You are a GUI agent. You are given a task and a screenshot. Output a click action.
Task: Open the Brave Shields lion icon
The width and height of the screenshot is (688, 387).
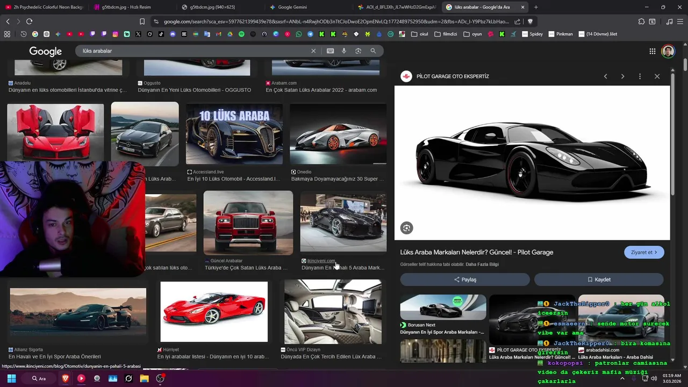tap(530, 21)
